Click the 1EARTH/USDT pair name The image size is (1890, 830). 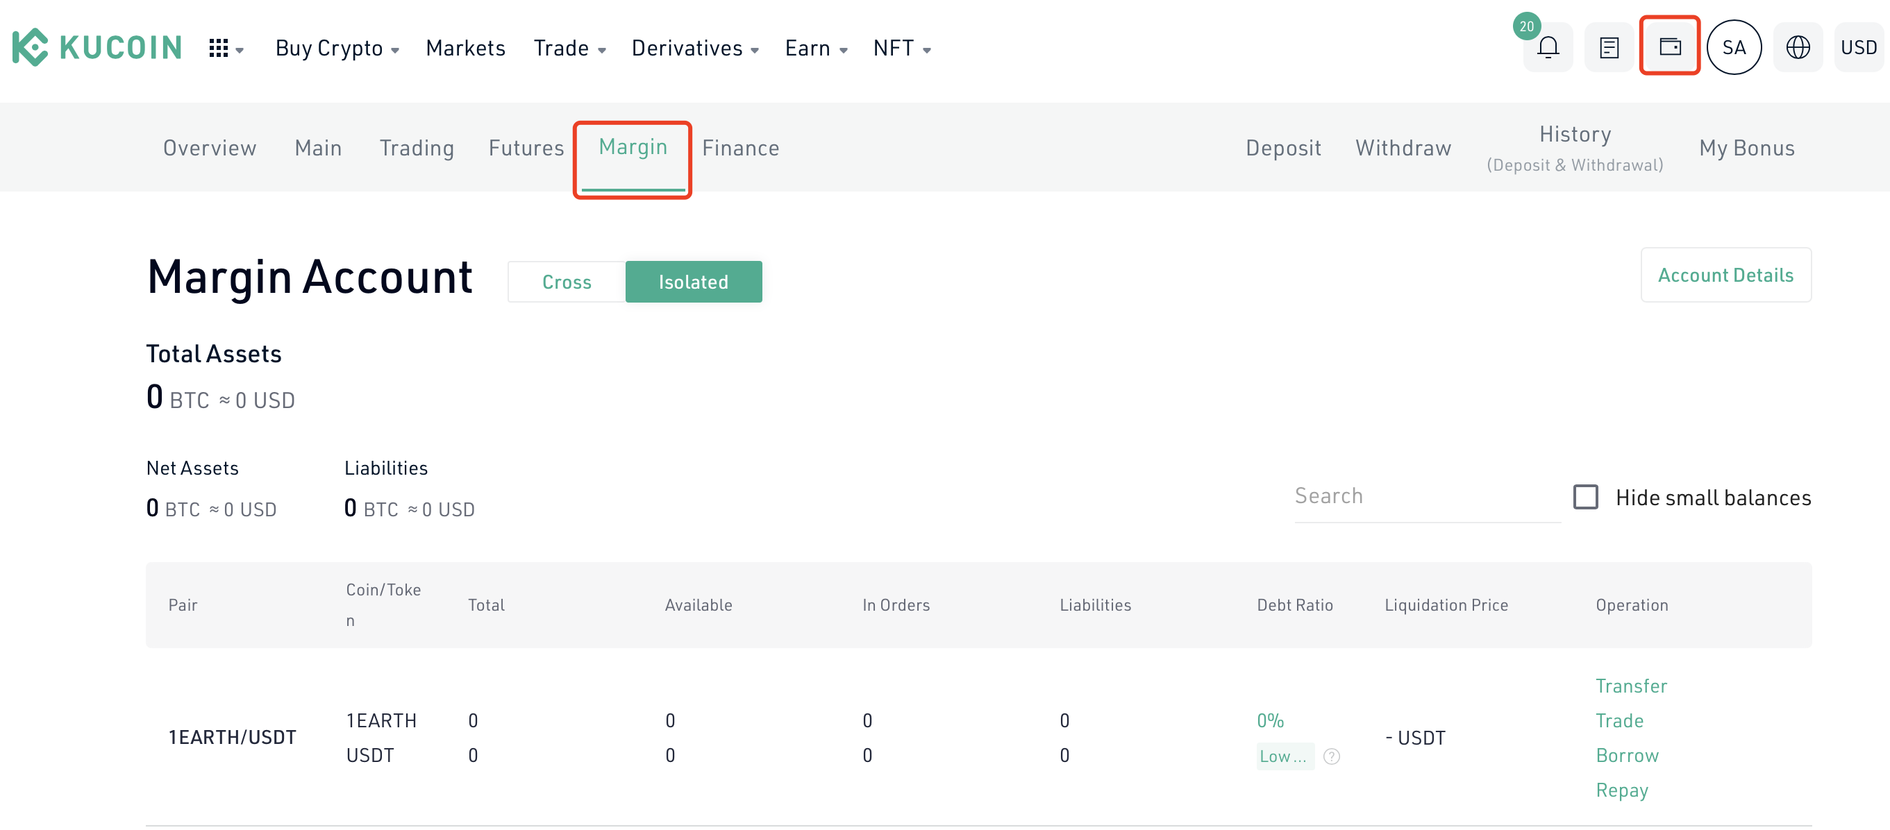233,737
